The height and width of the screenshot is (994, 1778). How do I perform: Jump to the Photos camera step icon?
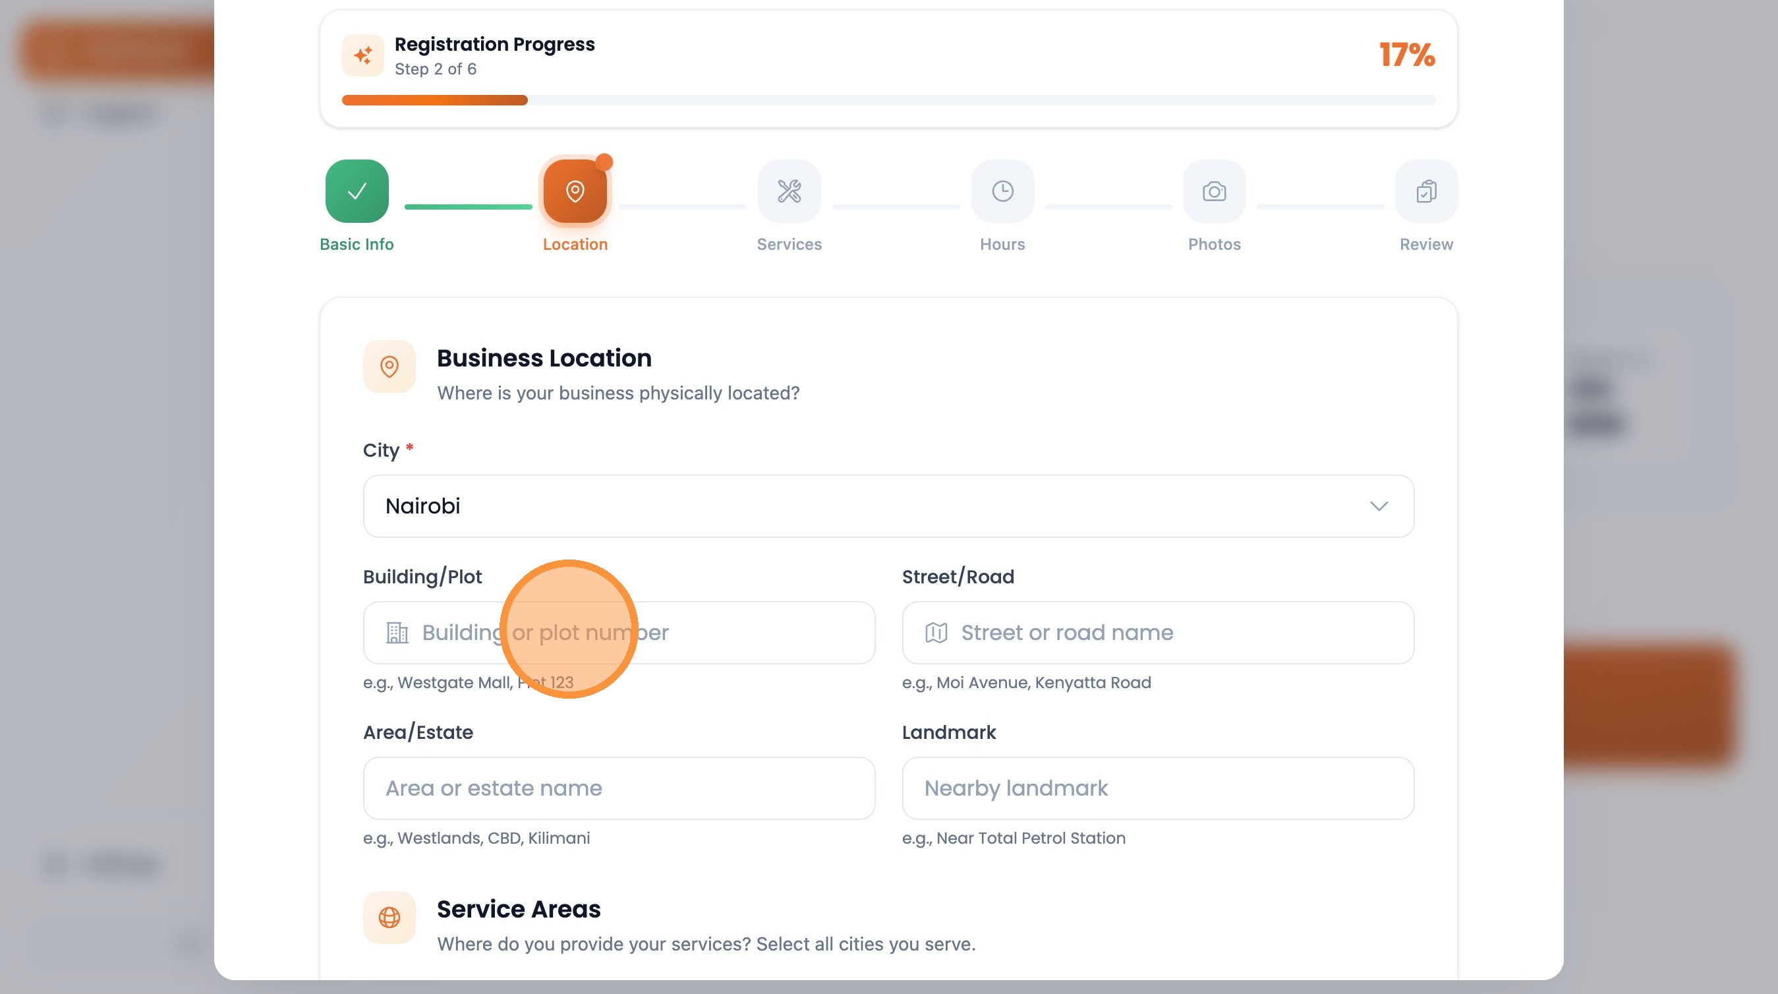coord(1214,191)
